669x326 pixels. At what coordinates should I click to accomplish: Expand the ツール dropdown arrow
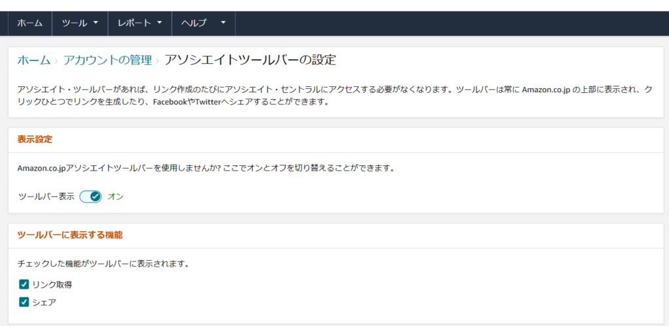point(95,23)
